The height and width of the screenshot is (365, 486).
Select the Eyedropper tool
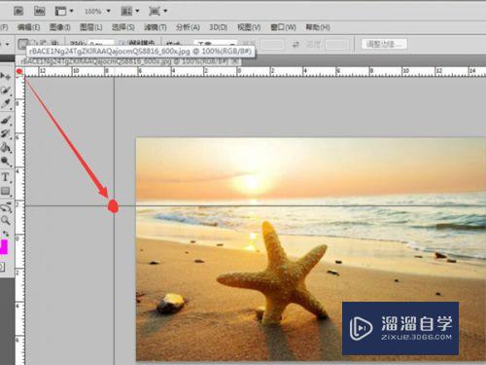[6, 104]
